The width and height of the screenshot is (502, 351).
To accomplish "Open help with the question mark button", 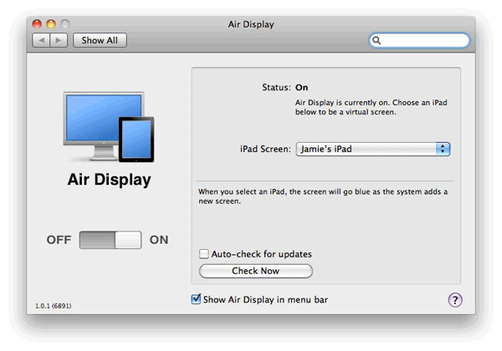I will tap(455, 300).
